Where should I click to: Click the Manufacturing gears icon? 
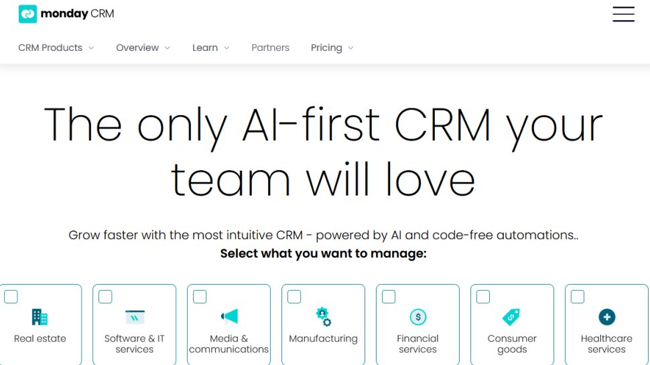click(x=324, y=317)
